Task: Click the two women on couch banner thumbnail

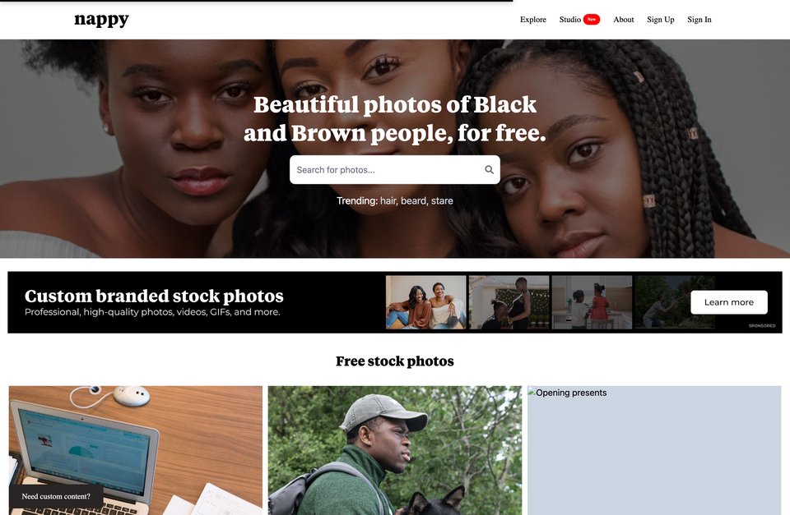Action: coord(426,302)
